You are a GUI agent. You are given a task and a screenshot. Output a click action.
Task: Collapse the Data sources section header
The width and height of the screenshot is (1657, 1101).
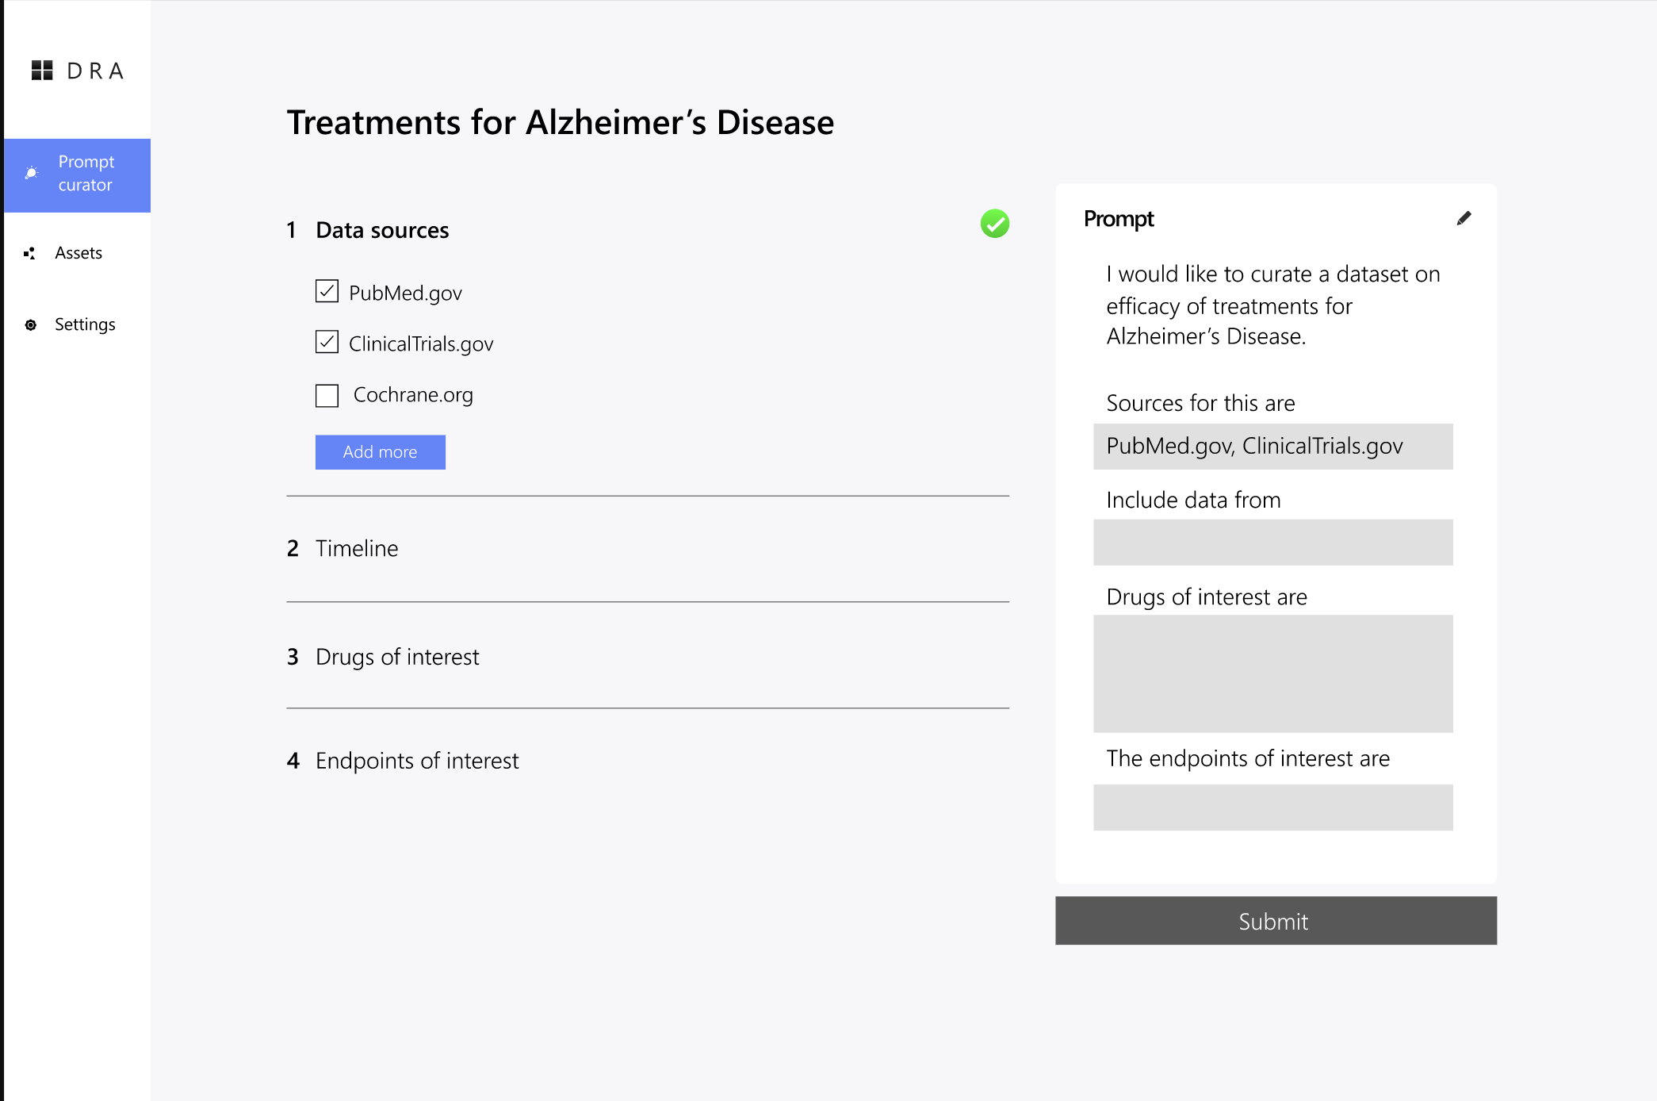(x=382, y=230)
